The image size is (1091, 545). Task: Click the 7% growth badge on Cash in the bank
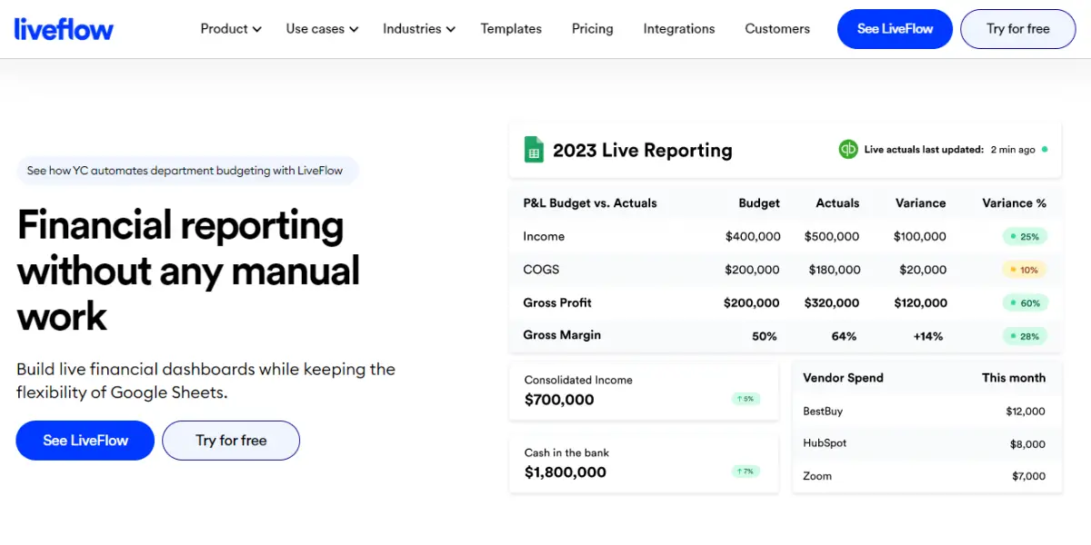tap(746, 471)
